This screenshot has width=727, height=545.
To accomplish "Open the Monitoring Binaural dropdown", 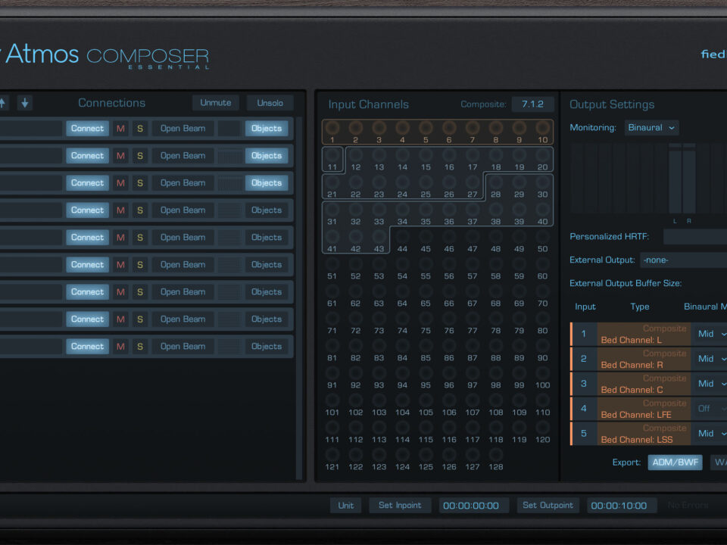I will [652, 128].
